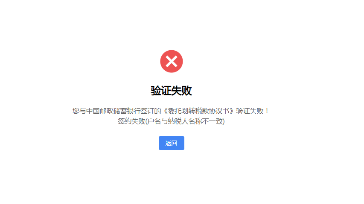This screenshot has width=364, height=204.
Task: Click the 失败 characters in the heading
Action: (x=182, y=91)
